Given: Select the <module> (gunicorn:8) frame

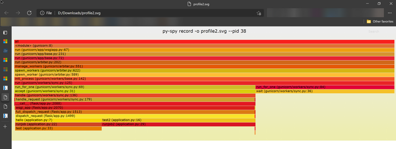Looking at the screenshot, I should 204,46.
